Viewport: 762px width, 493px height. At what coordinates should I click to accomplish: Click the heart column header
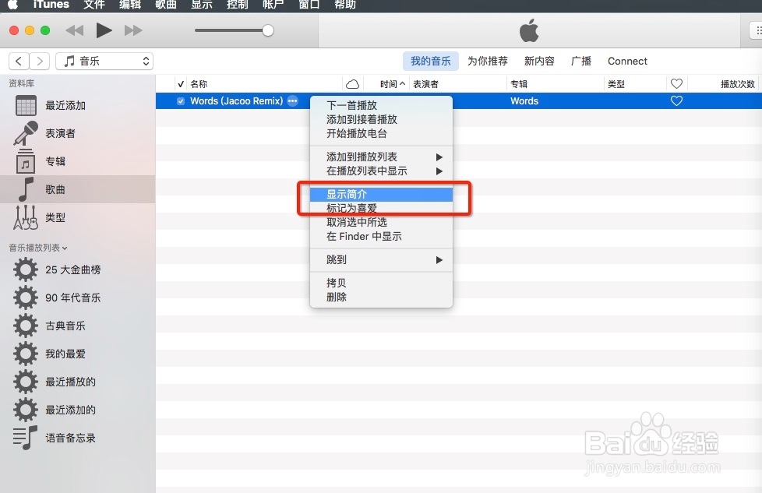[676, 84]
